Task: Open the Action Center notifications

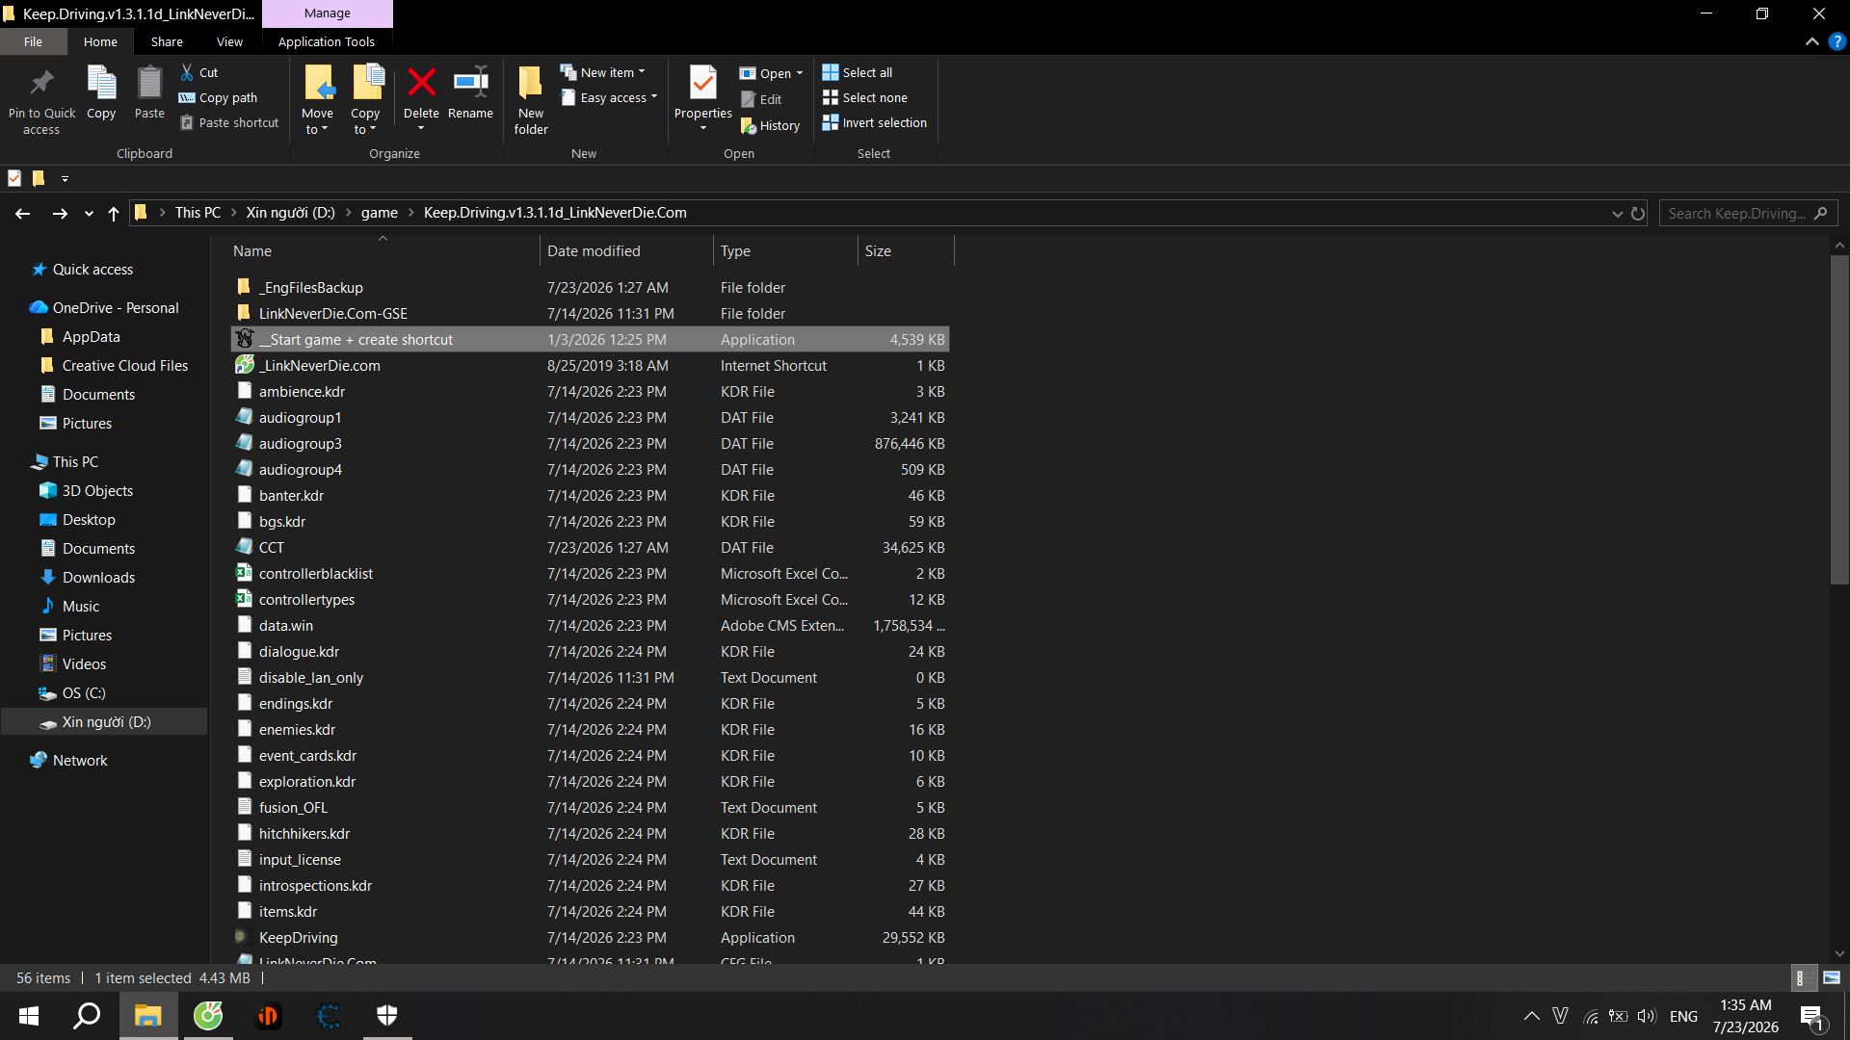Action: coord(1812,1016)
